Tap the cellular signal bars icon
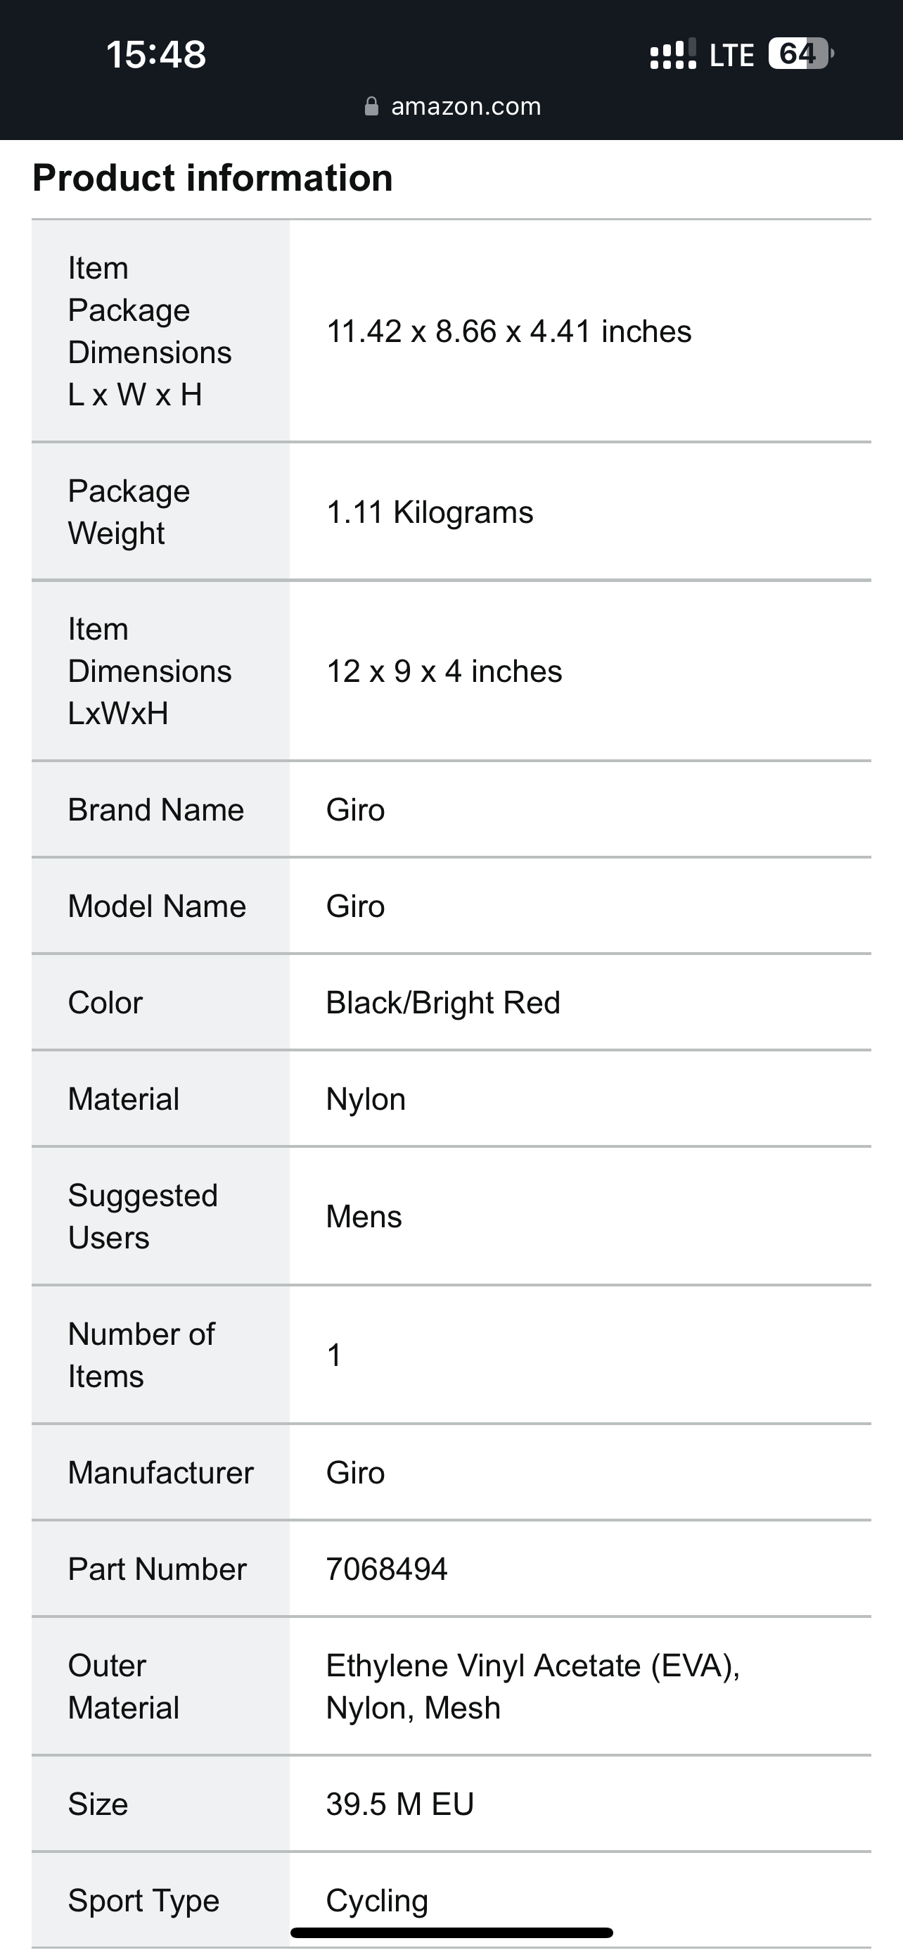Image resolution: width=903 pixels, height=1955 pixels. [673, 55]
